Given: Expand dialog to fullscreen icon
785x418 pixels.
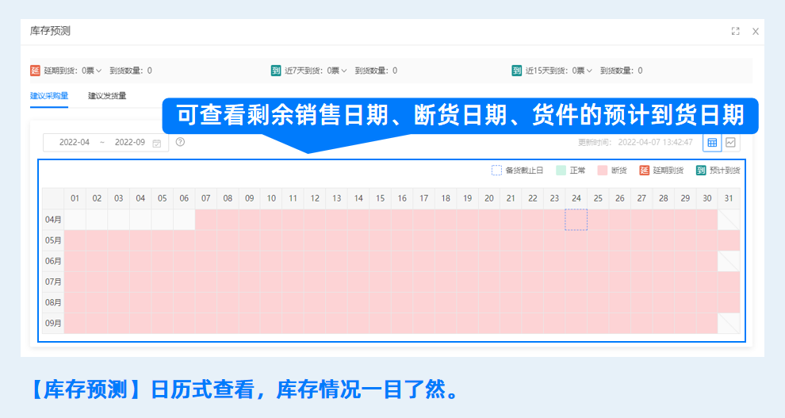Looking at the screenshot, I should (x=735, y=31).
